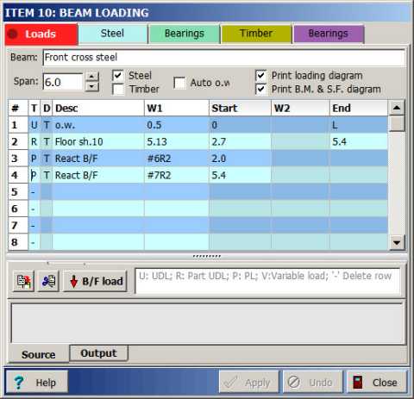Image resolution: width=414 pixels, height=399 pixels.
Task: Select End value 'L' in row 1
Action: point(359,125)
